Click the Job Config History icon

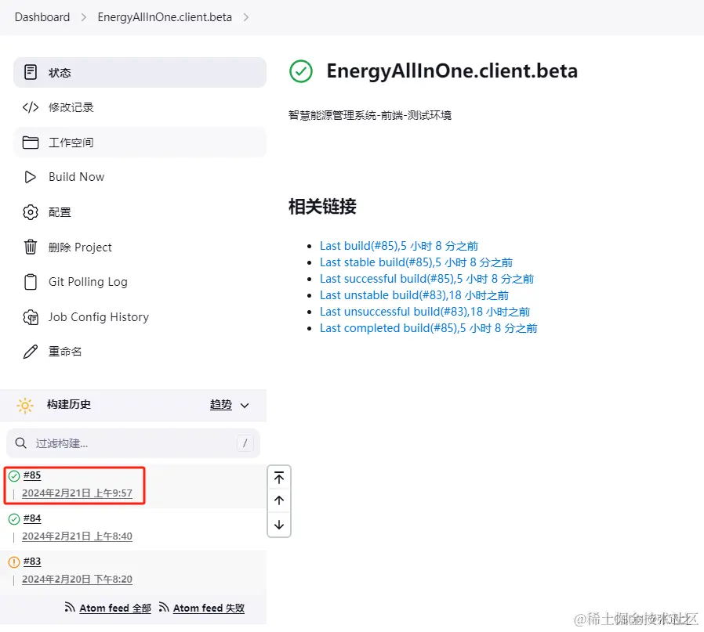pyautogui.click(x=30, y=317)
